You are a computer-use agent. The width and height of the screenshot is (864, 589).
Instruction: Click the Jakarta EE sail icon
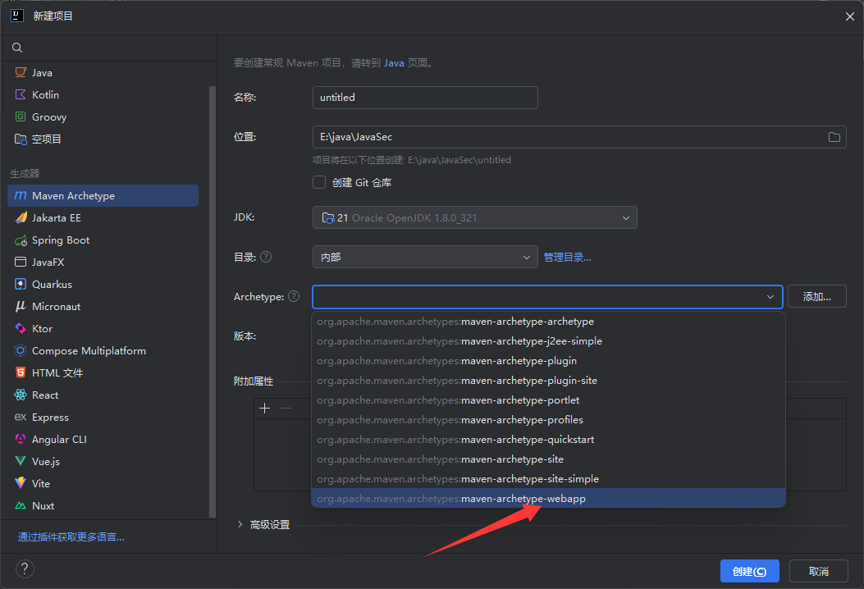pos(21,217)
